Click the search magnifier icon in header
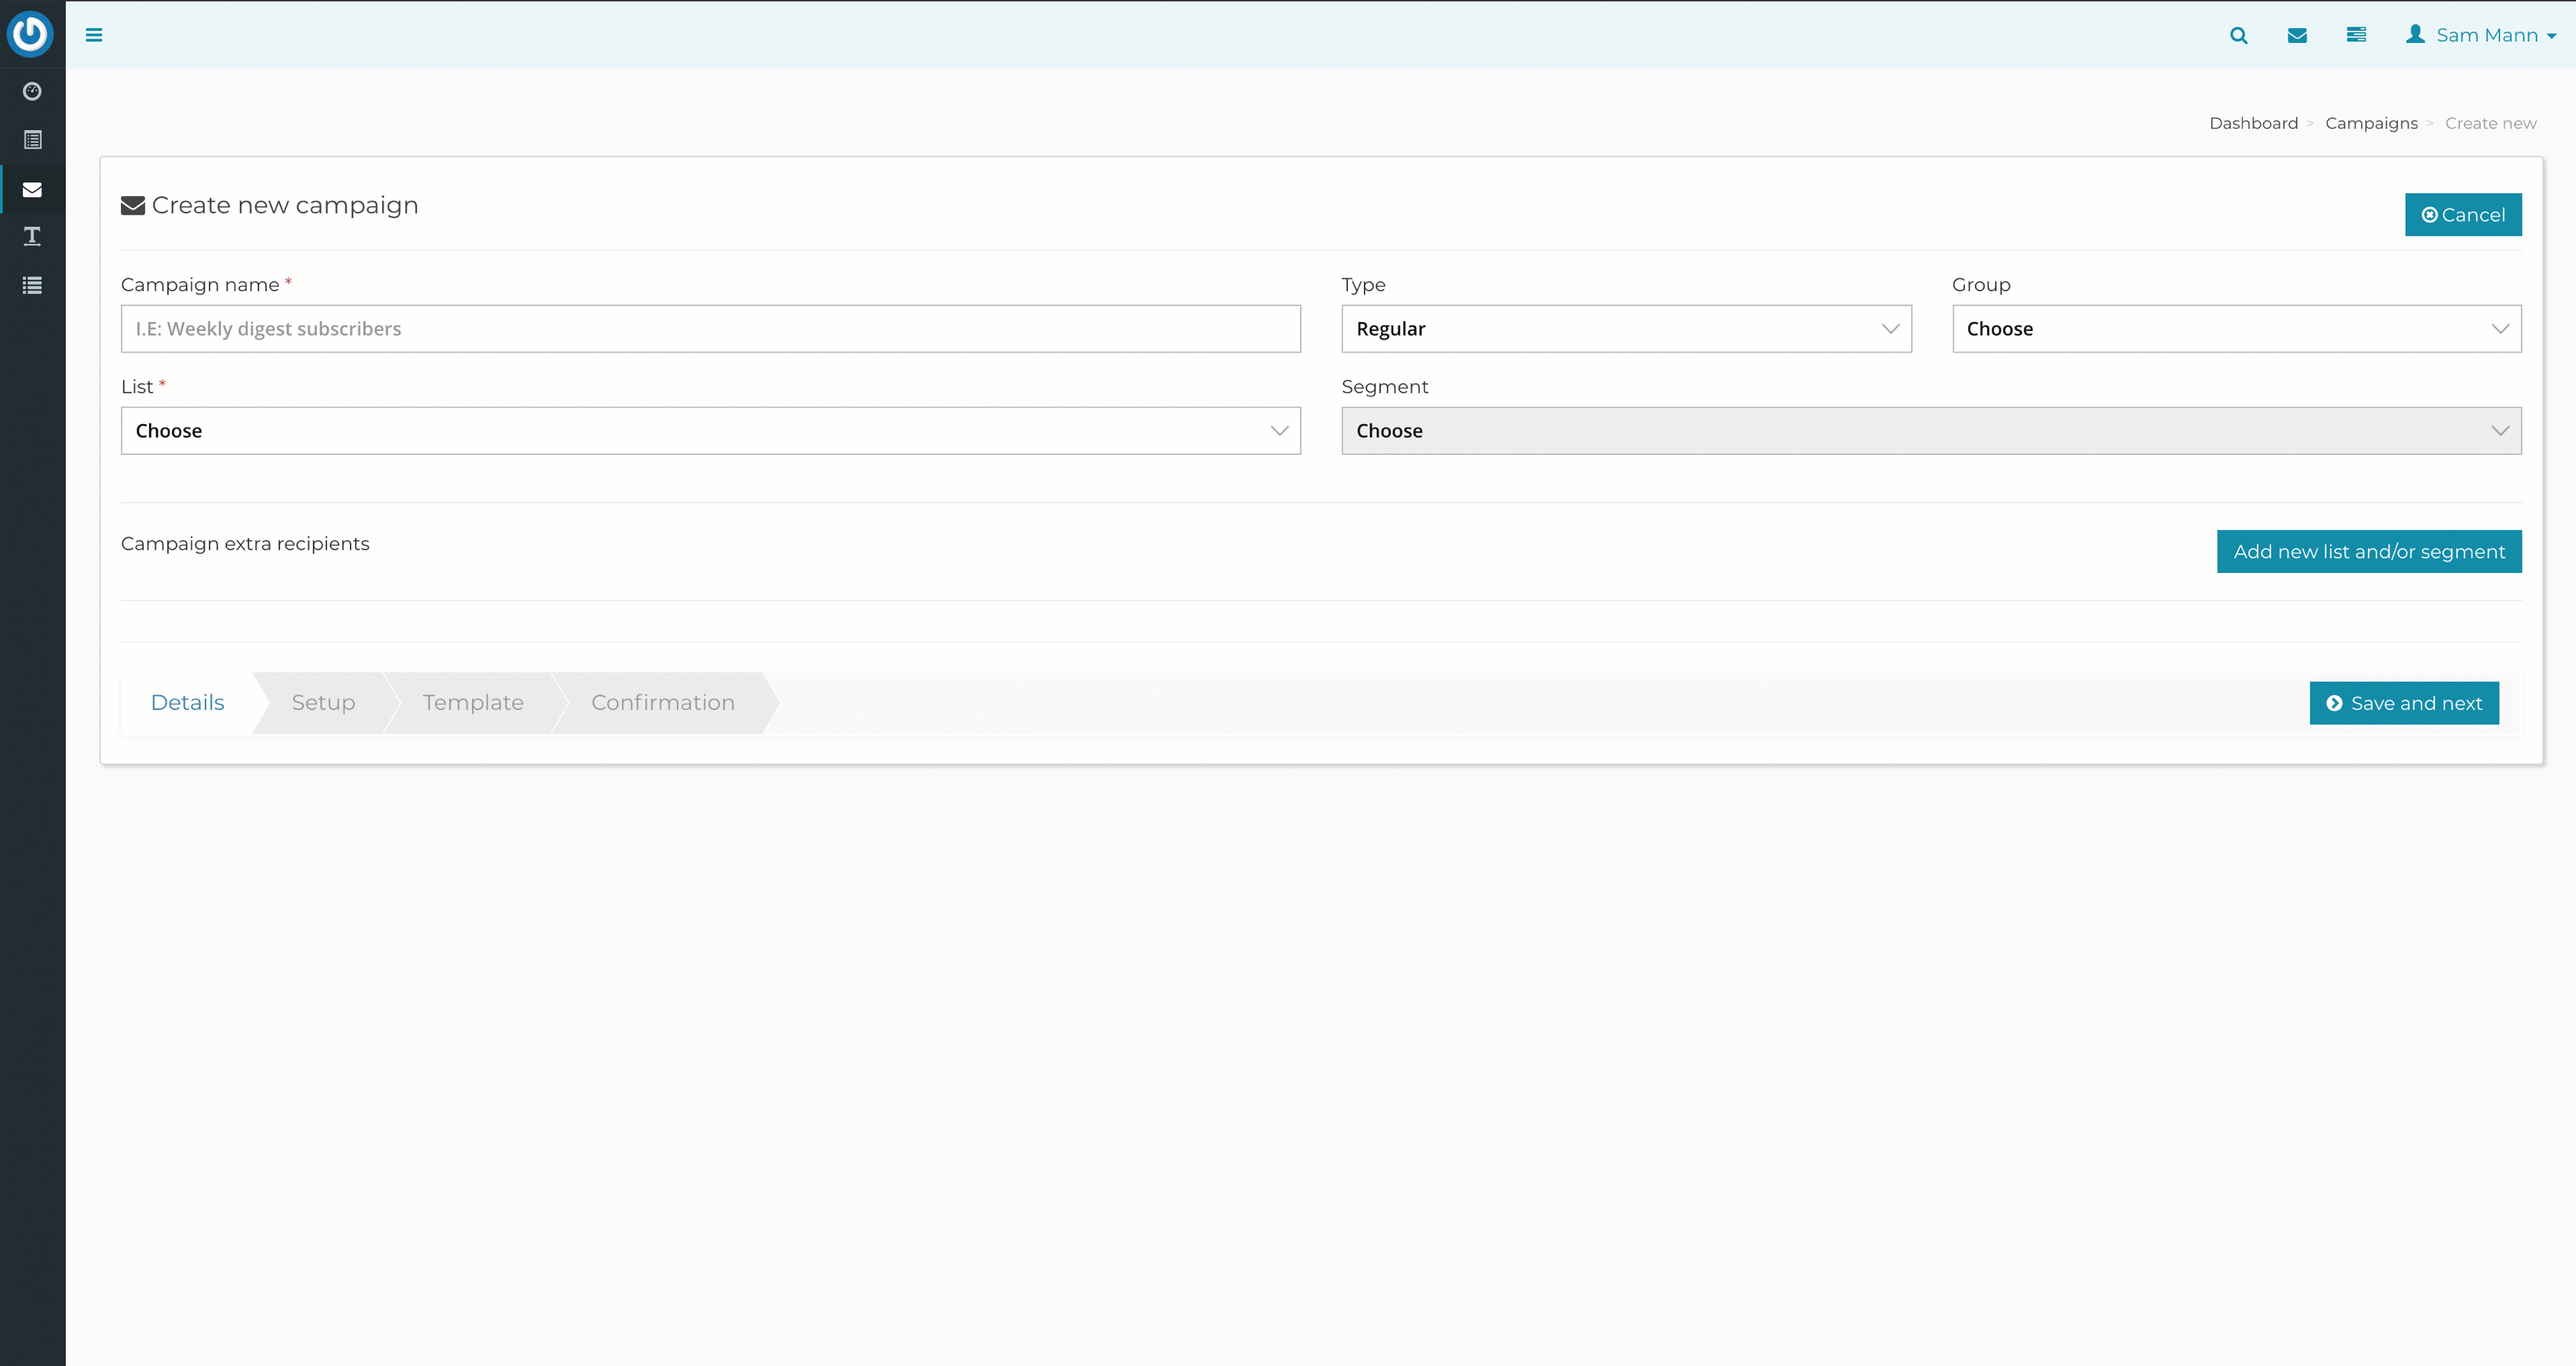 coord(2238,35)
